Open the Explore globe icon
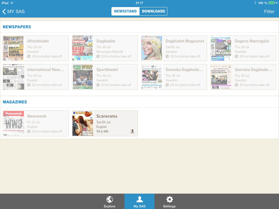Viewport: 279px width, 209px height. (110, 200)
